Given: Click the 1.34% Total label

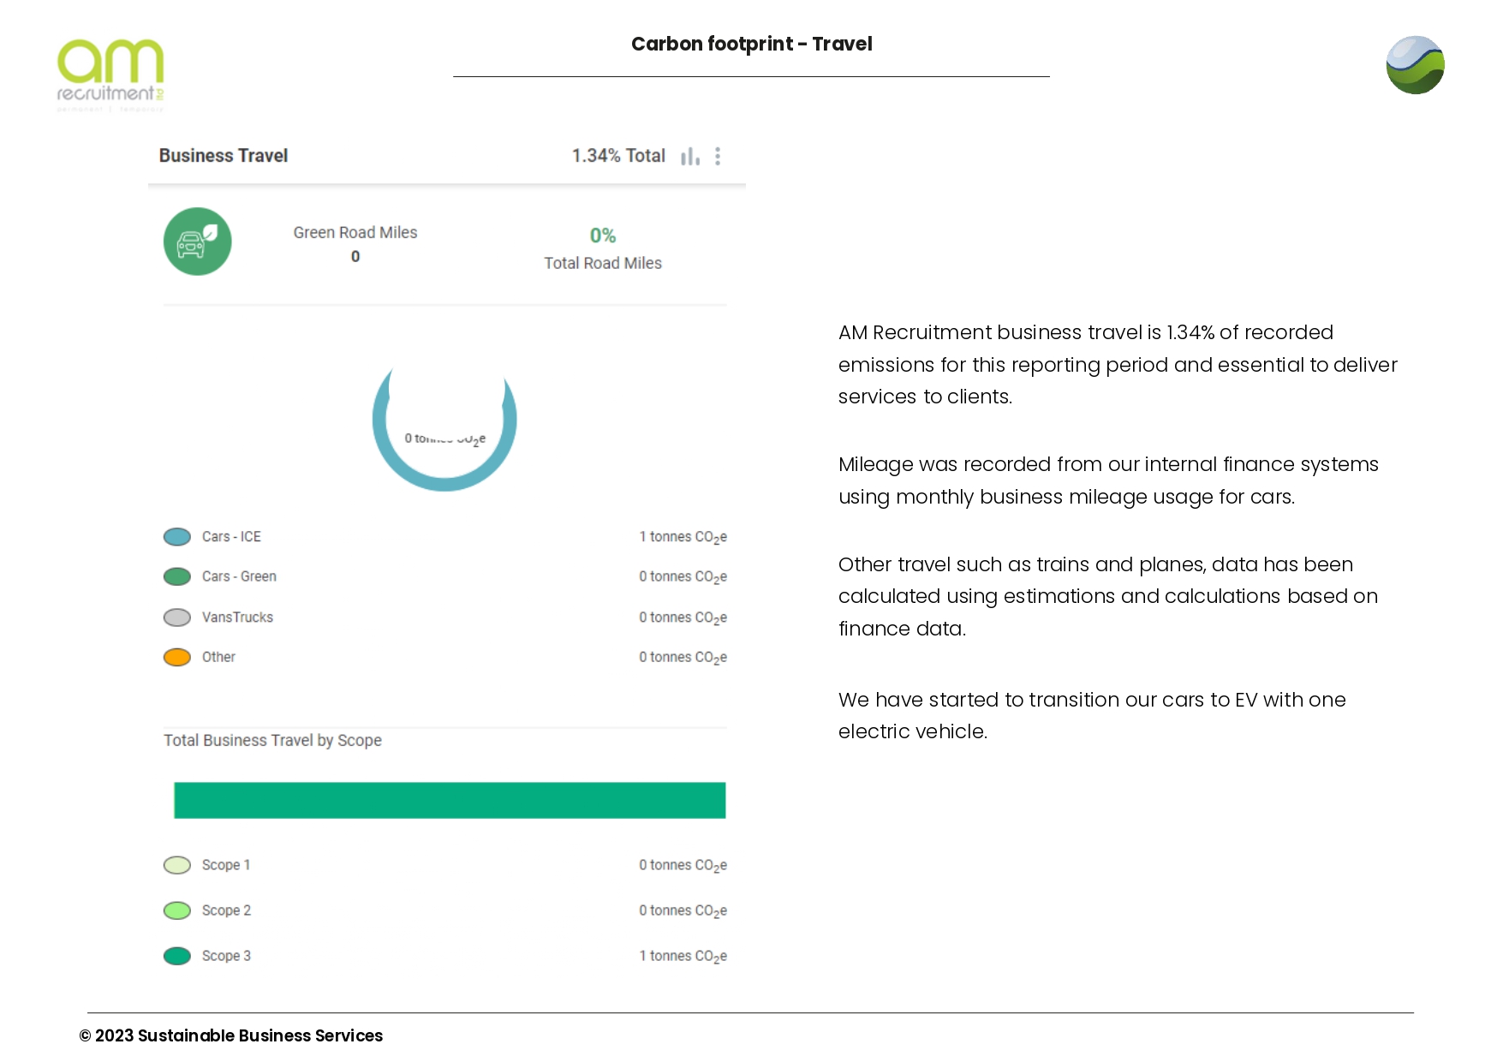Looking at the screenshot, I should [x=618, y=156].
